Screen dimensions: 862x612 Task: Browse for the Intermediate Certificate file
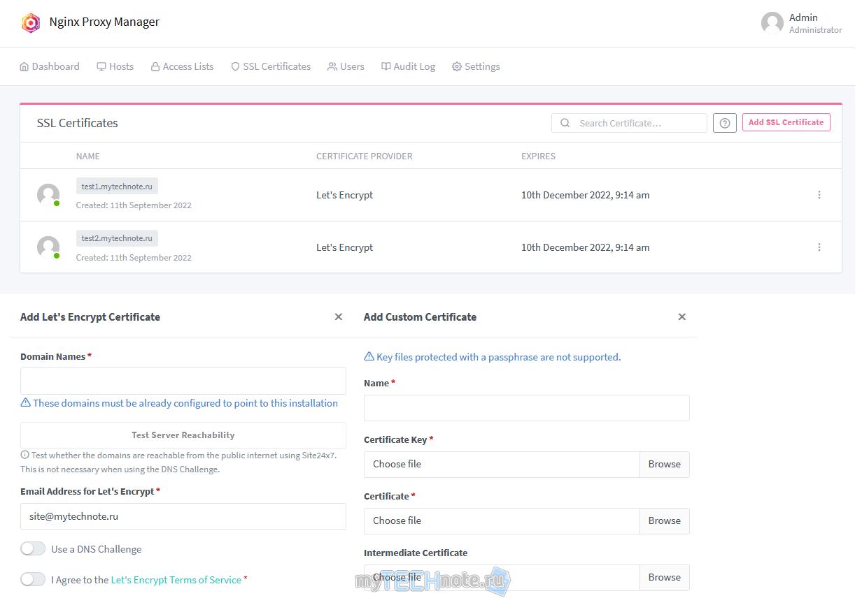(665, 578)
